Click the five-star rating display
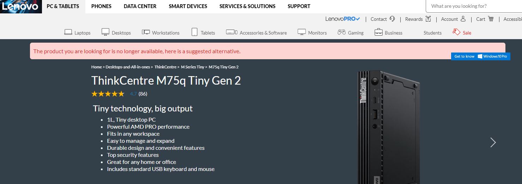Screen dimensions: 522x184 click(x=108, y=94)
